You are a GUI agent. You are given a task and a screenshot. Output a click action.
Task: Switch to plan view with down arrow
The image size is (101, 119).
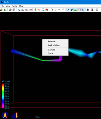click(x=35, y=10)
